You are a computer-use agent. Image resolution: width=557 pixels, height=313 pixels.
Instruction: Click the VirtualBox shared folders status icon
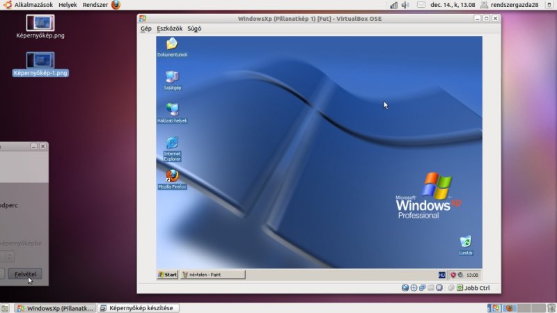pyautogui.click(x=430, y=288)
